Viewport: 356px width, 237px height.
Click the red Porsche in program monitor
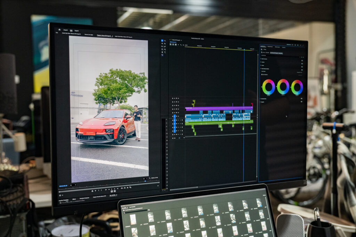[106, 127]
